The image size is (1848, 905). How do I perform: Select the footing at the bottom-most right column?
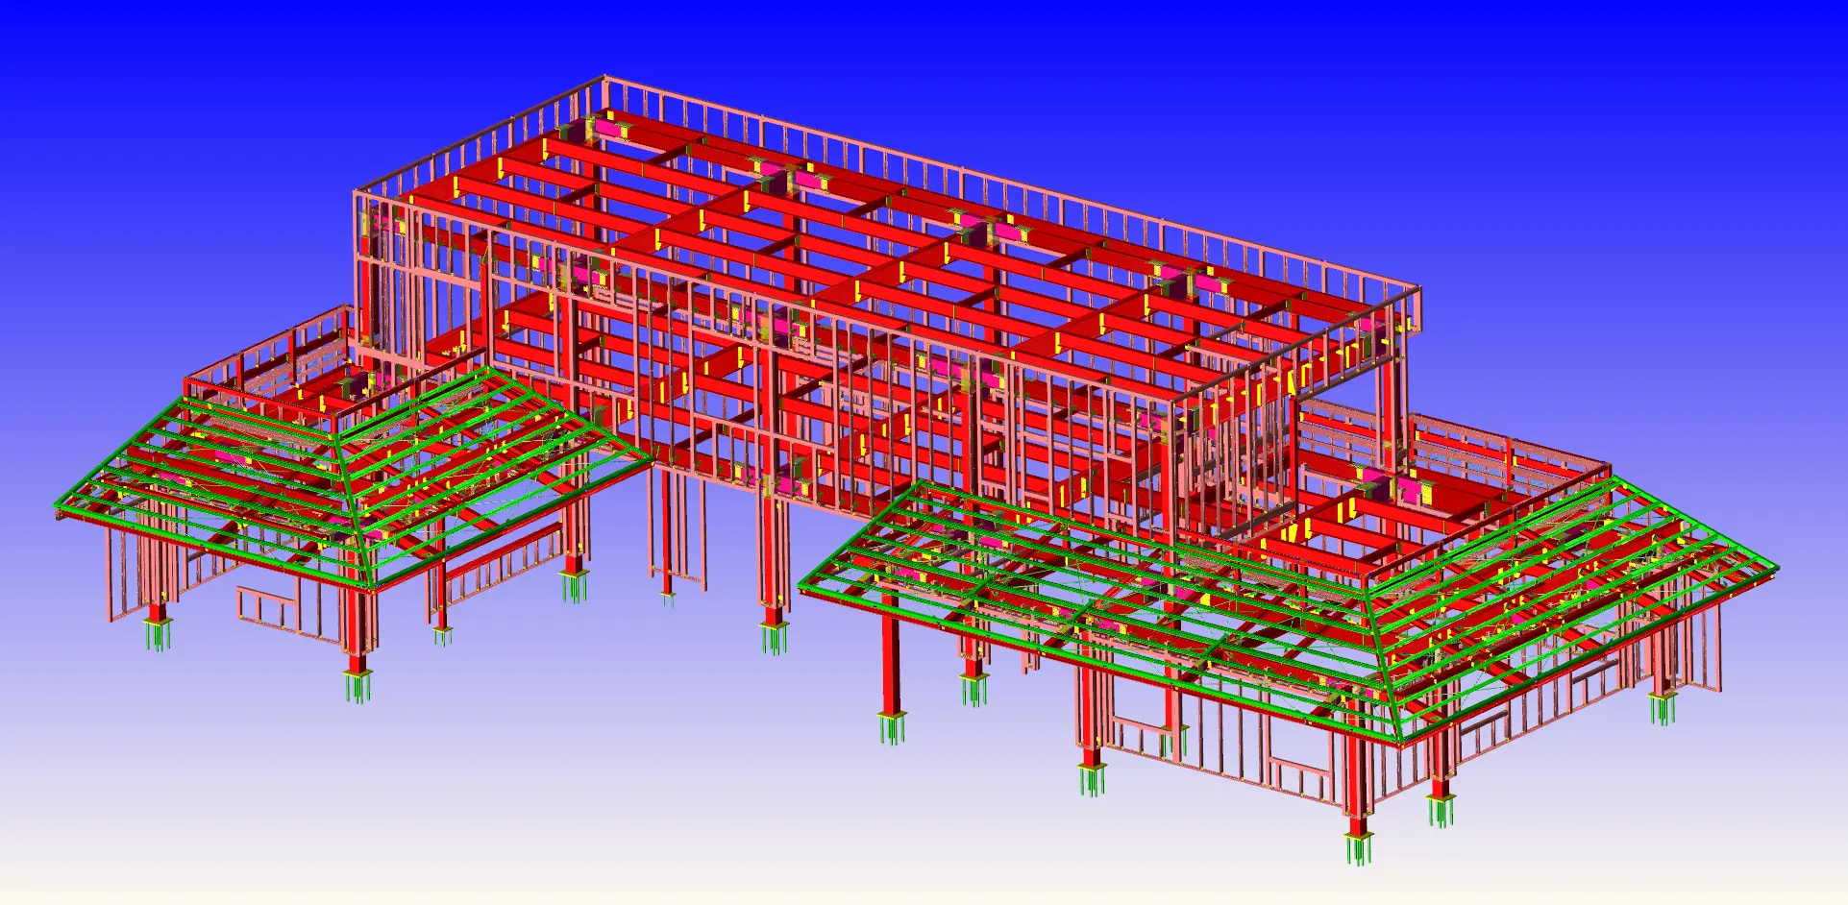(1359, 849)
